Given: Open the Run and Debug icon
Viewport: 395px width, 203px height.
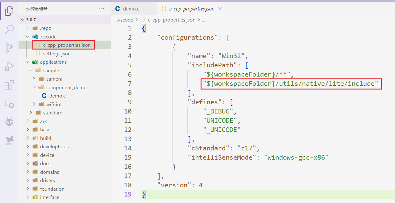Looking at the screenshot, I should pos(9,66).
